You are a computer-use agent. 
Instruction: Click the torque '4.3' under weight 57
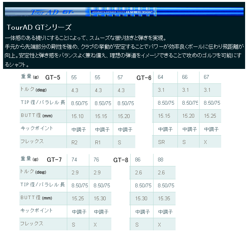[121, 90]
